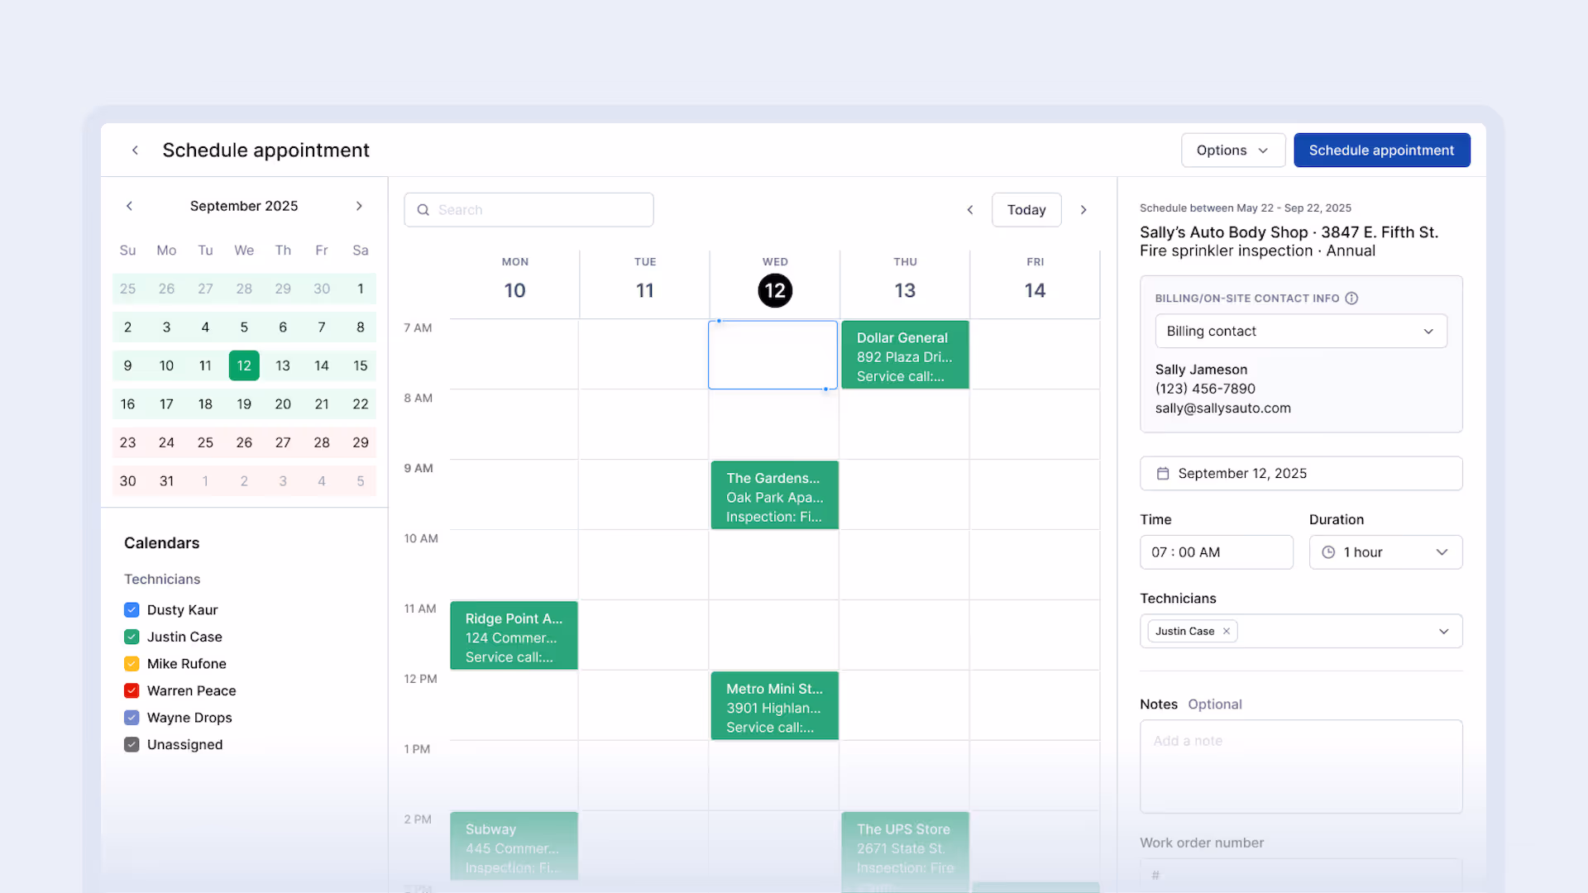Click the calendar icon in date field
Viewport: 1588px width, 893px height.
(x=1163, y=474)
